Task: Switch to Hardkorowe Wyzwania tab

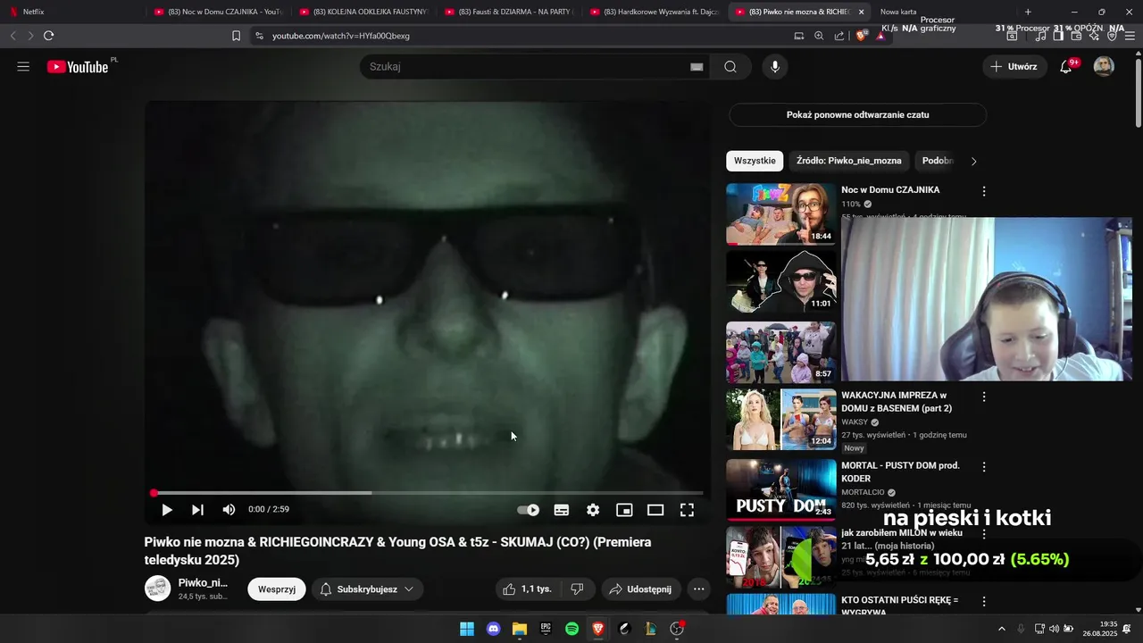Action: coord(655,12)
